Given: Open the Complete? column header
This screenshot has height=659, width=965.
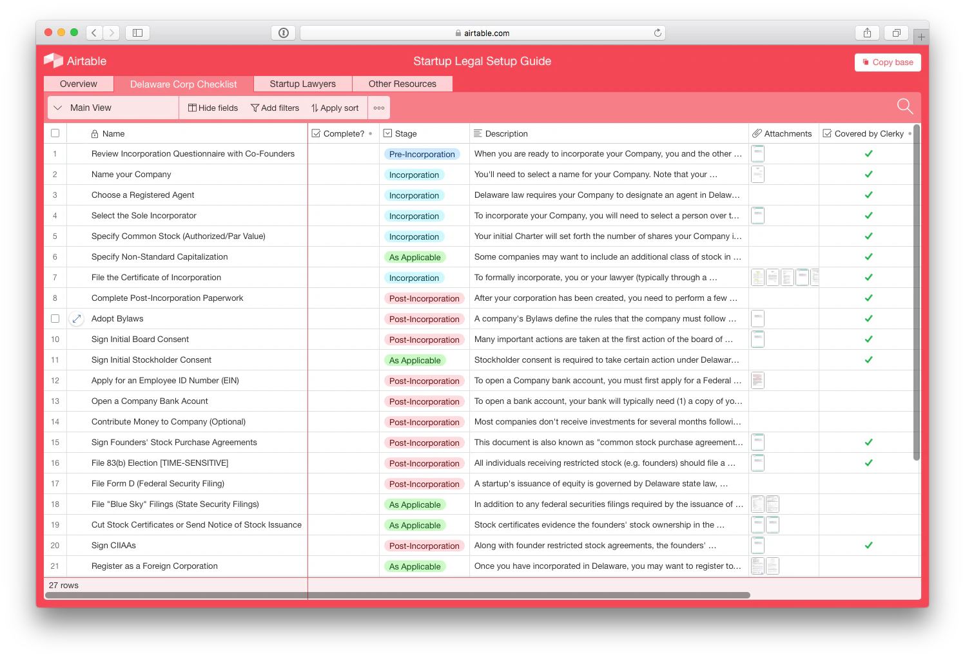Looking at the screenshot, I should click(x=343, y=133).
